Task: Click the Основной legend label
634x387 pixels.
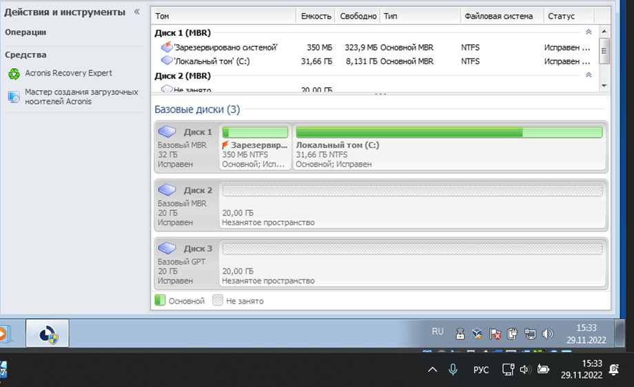Action: tap(186, 301)
